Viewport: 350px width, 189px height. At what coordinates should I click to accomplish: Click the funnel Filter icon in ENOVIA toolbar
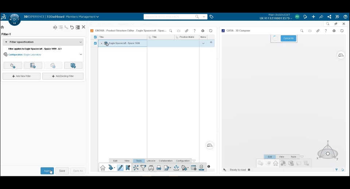click(x=143, y=168)
